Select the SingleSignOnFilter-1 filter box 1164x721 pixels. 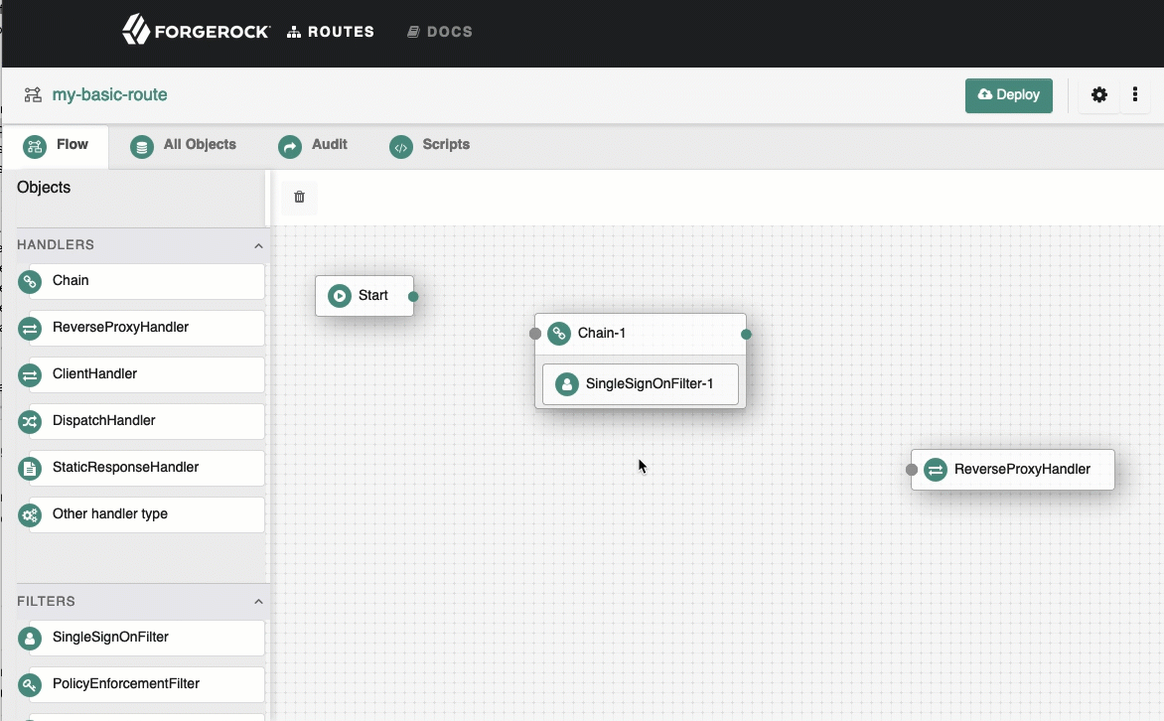click(641, 384)
